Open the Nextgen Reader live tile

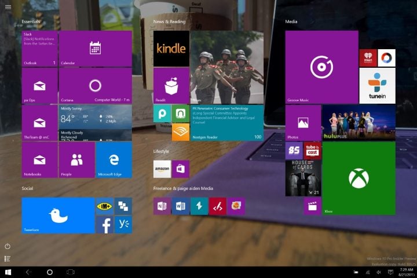[227, 123]
